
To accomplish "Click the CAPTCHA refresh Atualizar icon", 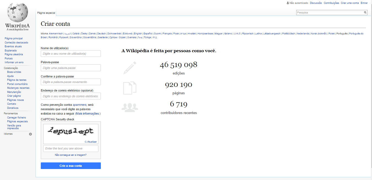I will coord(86,142).
